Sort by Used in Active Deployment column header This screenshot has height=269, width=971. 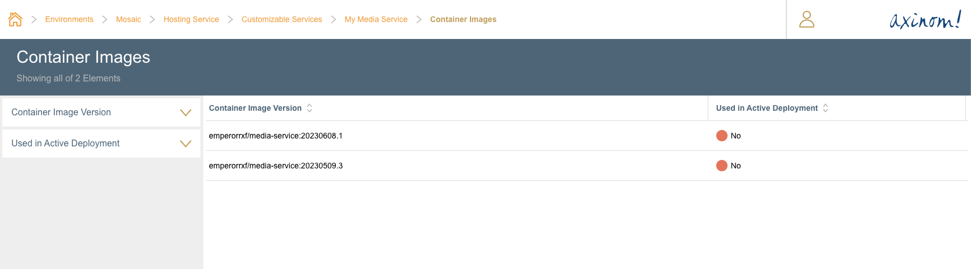pyautogui.click(x=767, y=108)
